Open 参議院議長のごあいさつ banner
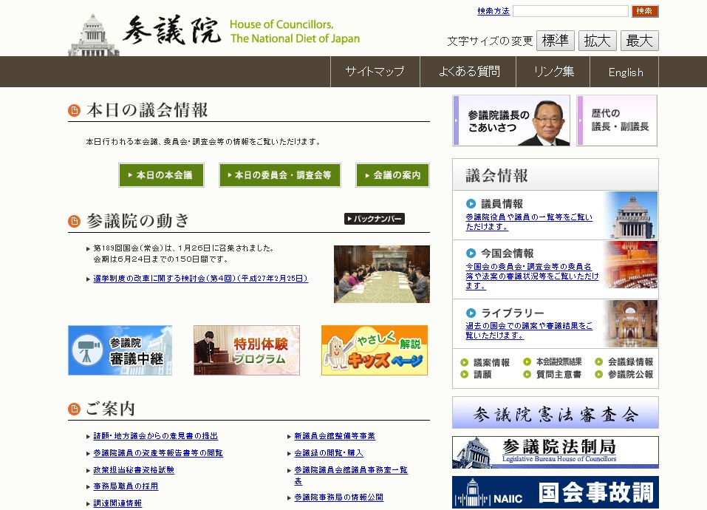The width and height of the screenshot is (707, 510). (x=511, y=120)
